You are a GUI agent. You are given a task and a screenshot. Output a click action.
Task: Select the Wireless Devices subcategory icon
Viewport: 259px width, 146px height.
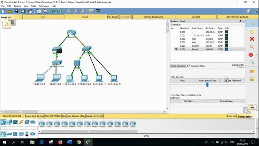click(x=21, y=134)
